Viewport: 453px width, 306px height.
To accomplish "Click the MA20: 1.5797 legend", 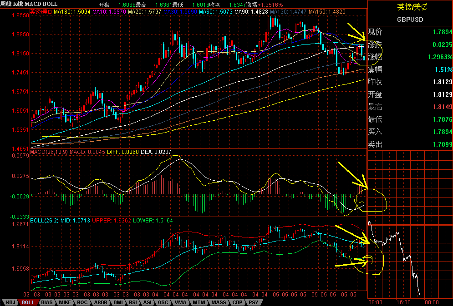I will coord(145,12).
